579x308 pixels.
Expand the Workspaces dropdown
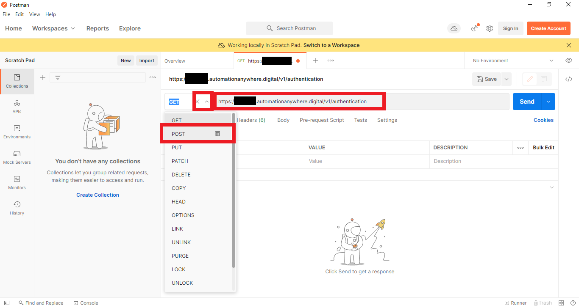[53, 28]
